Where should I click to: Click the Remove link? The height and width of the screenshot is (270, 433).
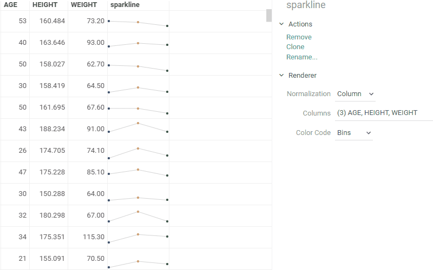(x=299, y=37)
